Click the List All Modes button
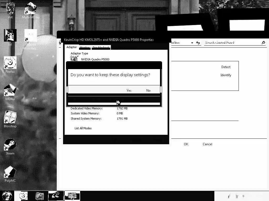269x201 pixels. 83,128
